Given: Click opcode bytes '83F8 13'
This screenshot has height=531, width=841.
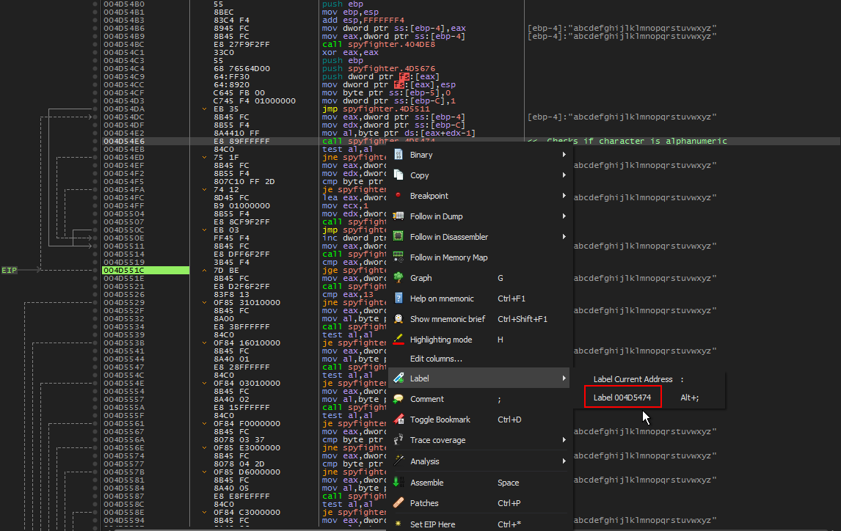Looking at the screenshot, I should pyautogui.click(x=232, y=294).
